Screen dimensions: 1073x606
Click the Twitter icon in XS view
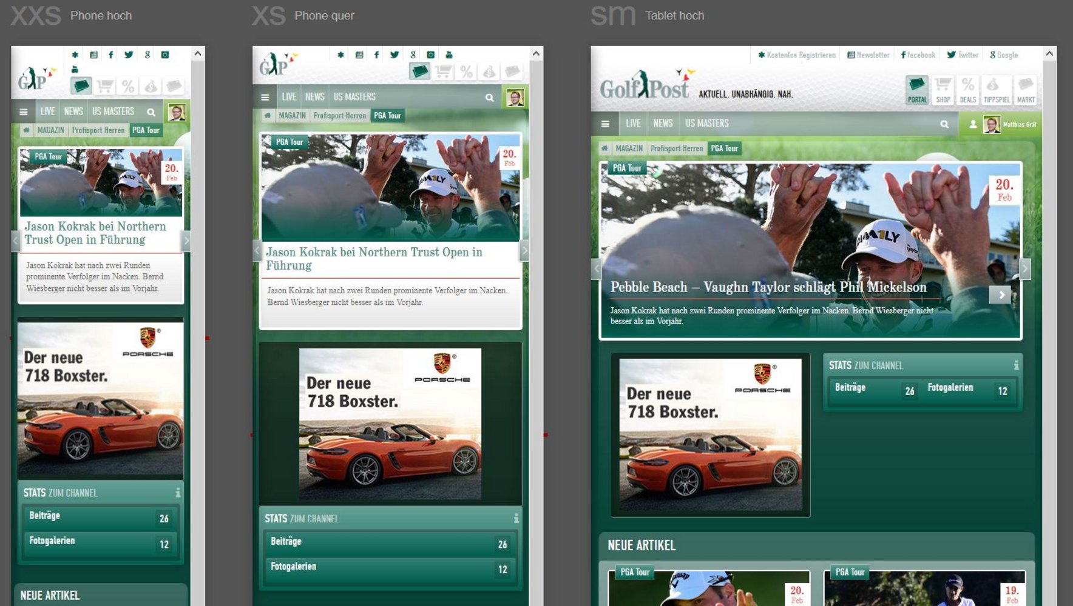point(394,55)
